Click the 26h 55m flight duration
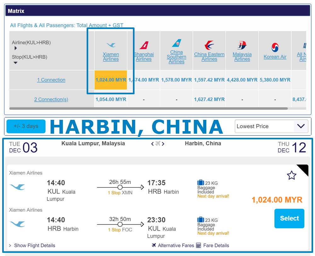 120,182
